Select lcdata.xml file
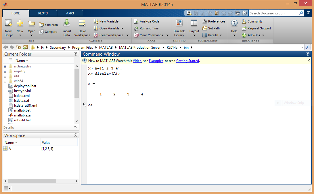 point(22,96)
